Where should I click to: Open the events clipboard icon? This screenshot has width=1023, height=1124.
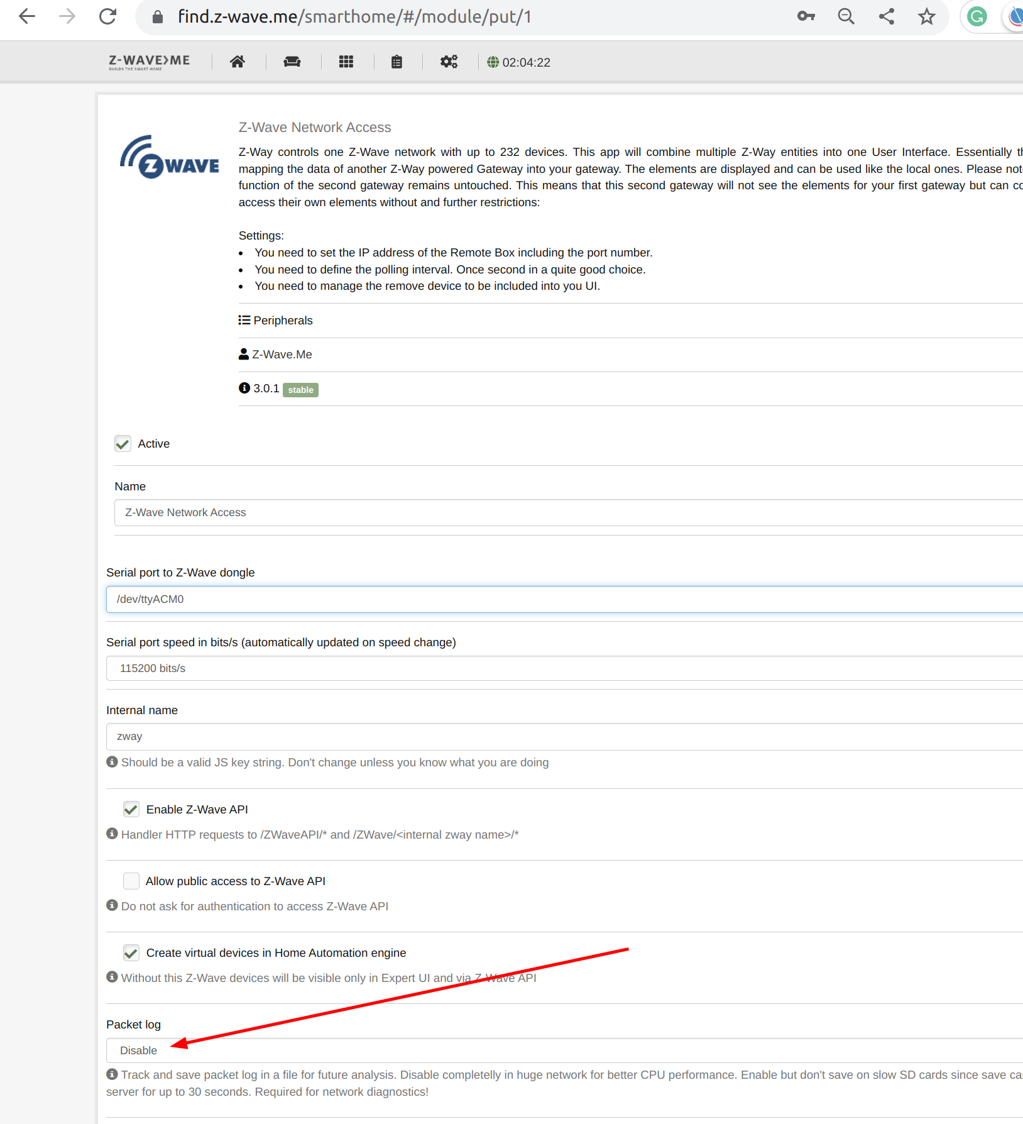(397, 62)
